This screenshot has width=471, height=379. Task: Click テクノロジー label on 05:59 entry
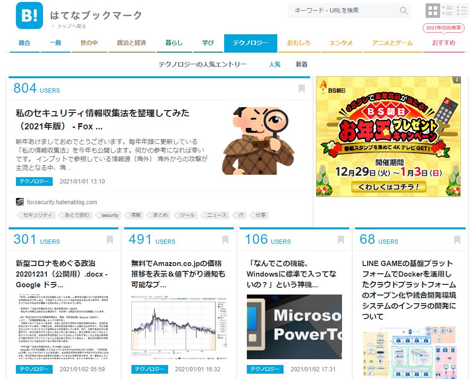click(x=34, y=369)
